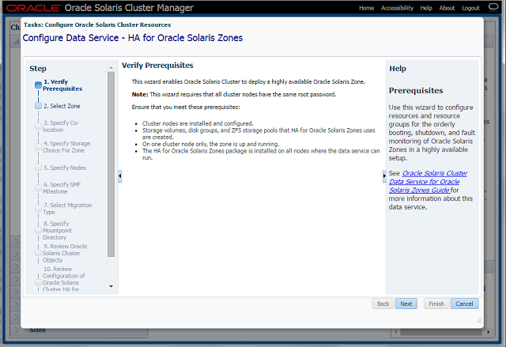Click step 6 Specify SMF Milestone marker

(38, 188)
